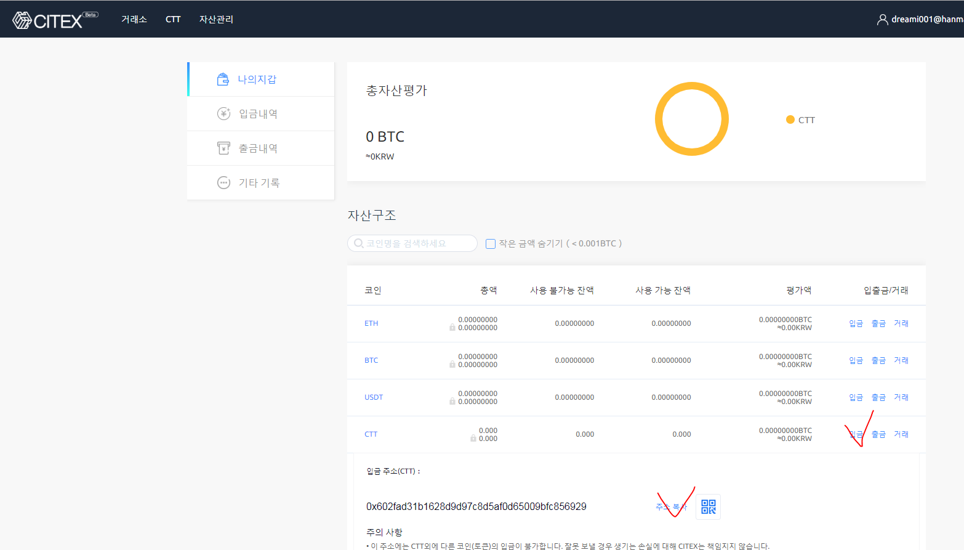Open the CTT coin link in the table

(371, 434)
